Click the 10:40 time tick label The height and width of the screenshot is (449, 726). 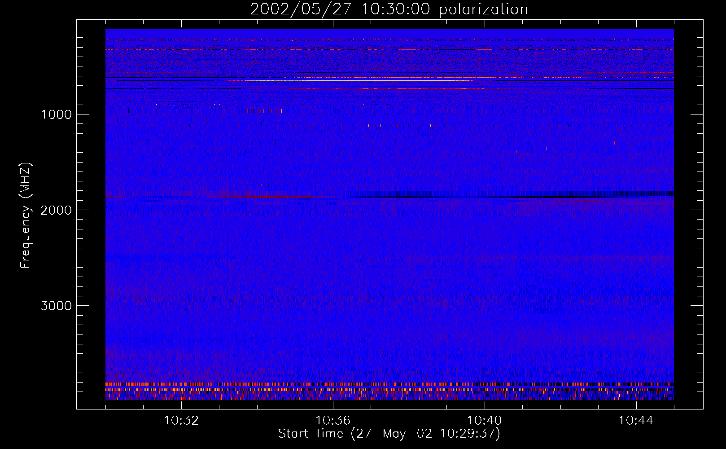[485, 421]
